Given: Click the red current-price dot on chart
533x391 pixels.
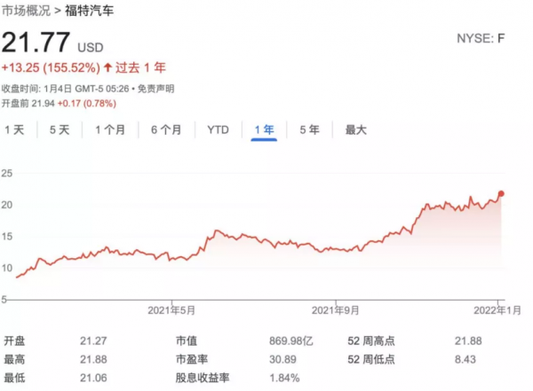Looking at the screenshot, I should pyautogui.click(x=501, y=194).
